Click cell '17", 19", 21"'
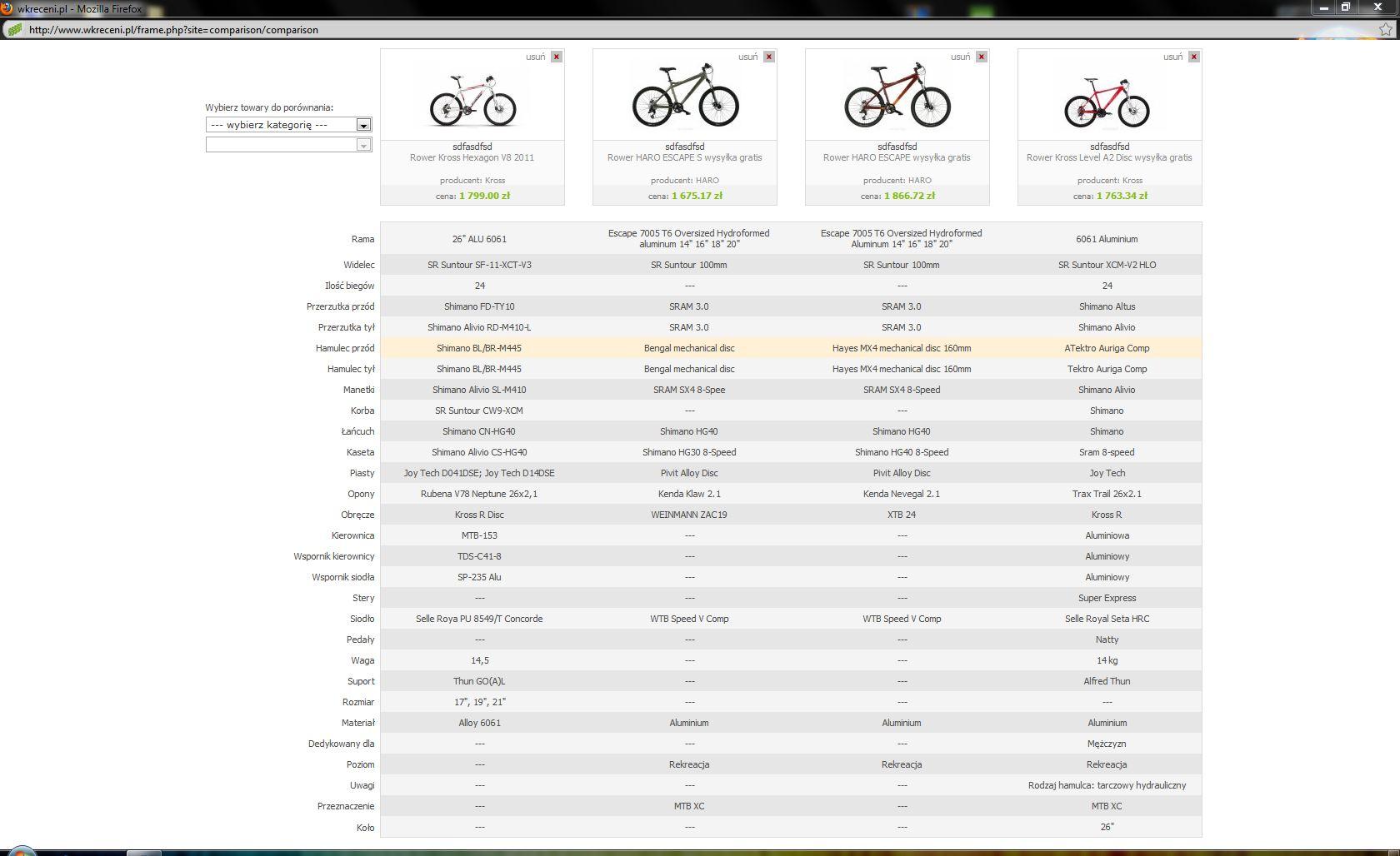Screen dimensions: 1400x856 (479, 702)
